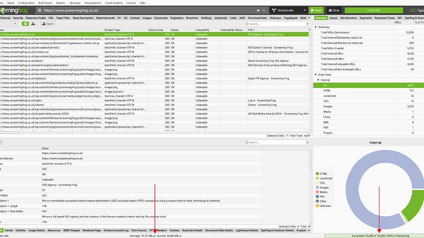Show more bottom tabs with overflow arrow
Viewport: 424px width, 238px height.
coord(310,231)
